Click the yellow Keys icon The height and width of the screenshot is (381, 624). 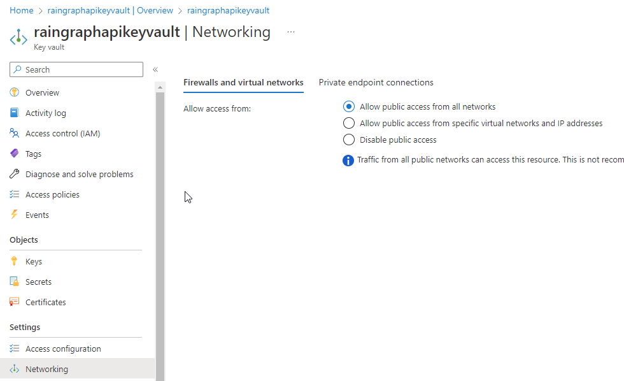(x=14, y=261)
